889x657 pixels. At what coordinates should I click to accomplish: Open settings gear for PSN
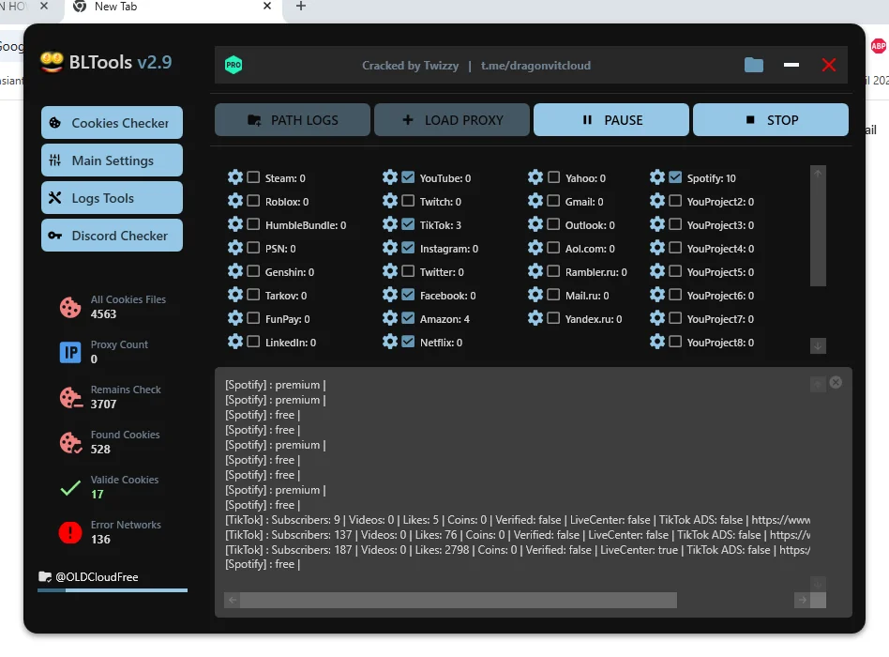235,248
